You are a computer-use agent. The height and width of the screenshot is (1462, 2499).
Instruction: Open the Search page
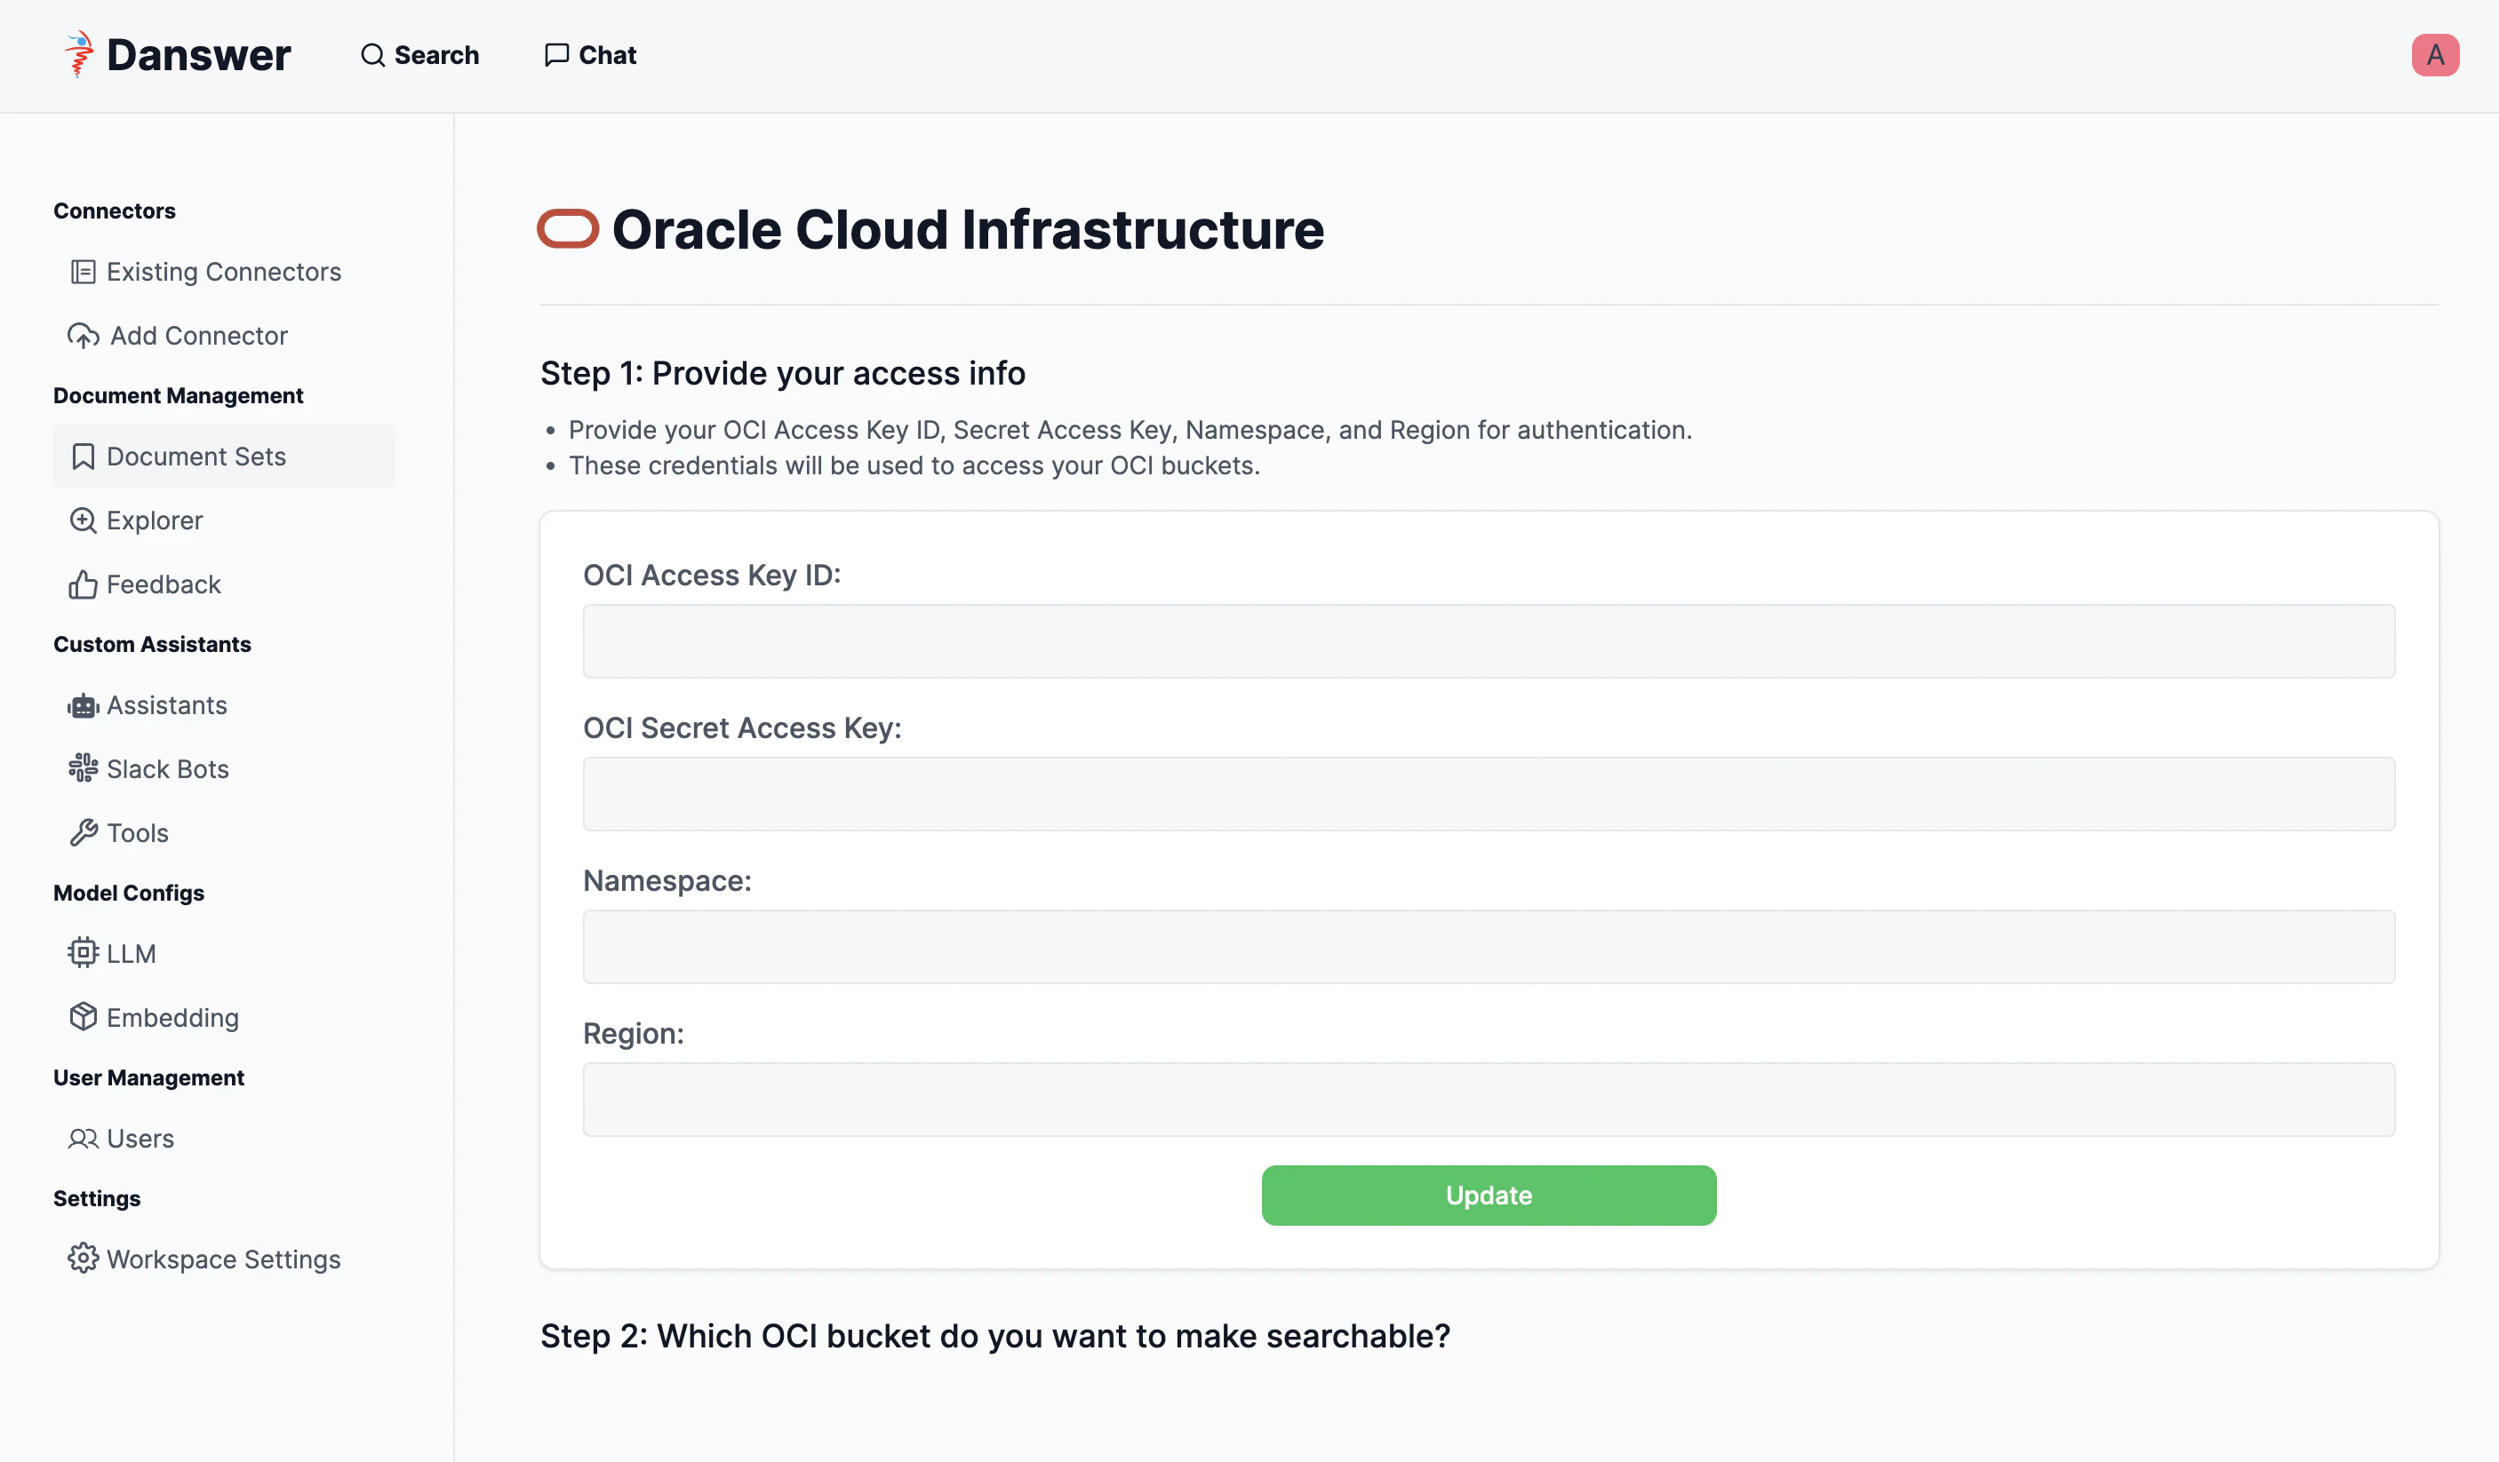419,55
